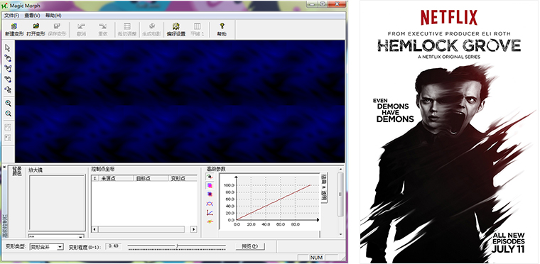Select the arrow pointer tool

tap(8, 48)
